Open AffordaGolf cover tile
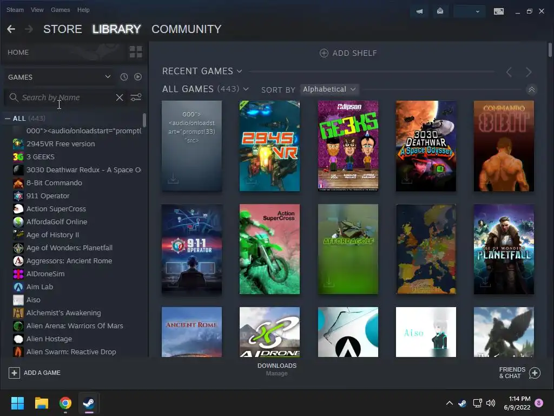 [348, 249]
